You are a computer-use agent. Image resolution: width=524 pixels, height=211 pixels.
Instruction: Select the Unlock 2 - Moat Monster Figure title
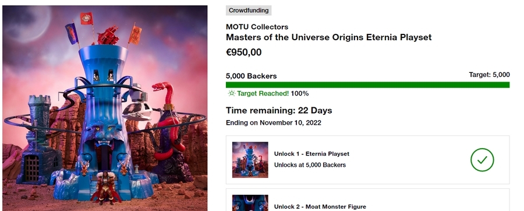(320, 207)
